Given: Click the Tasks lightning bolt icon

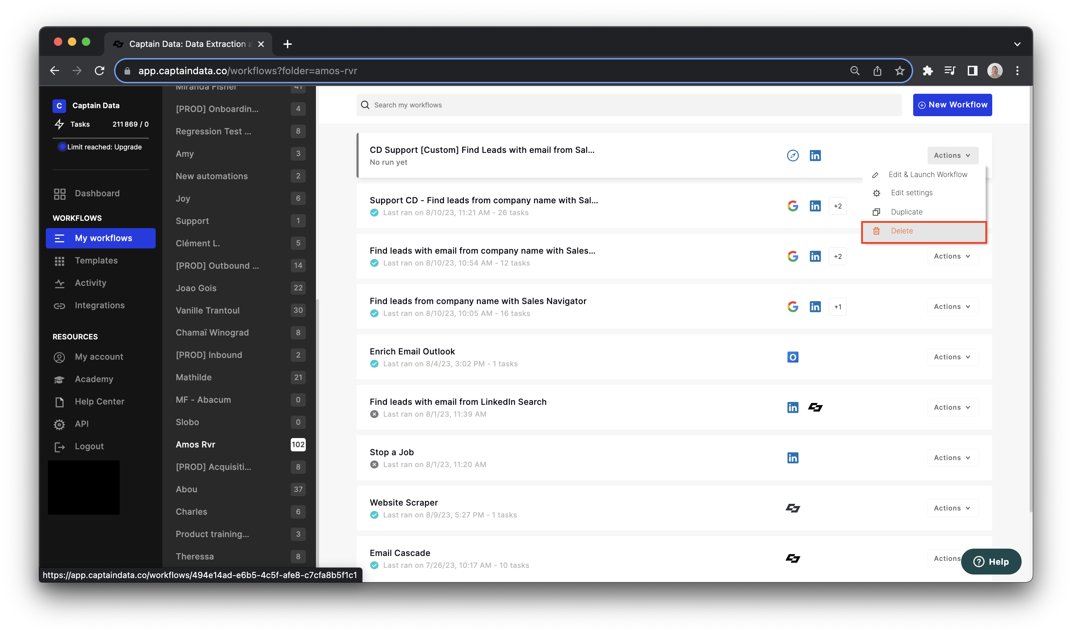Looking at the screenshot, I should click(59, 124).
